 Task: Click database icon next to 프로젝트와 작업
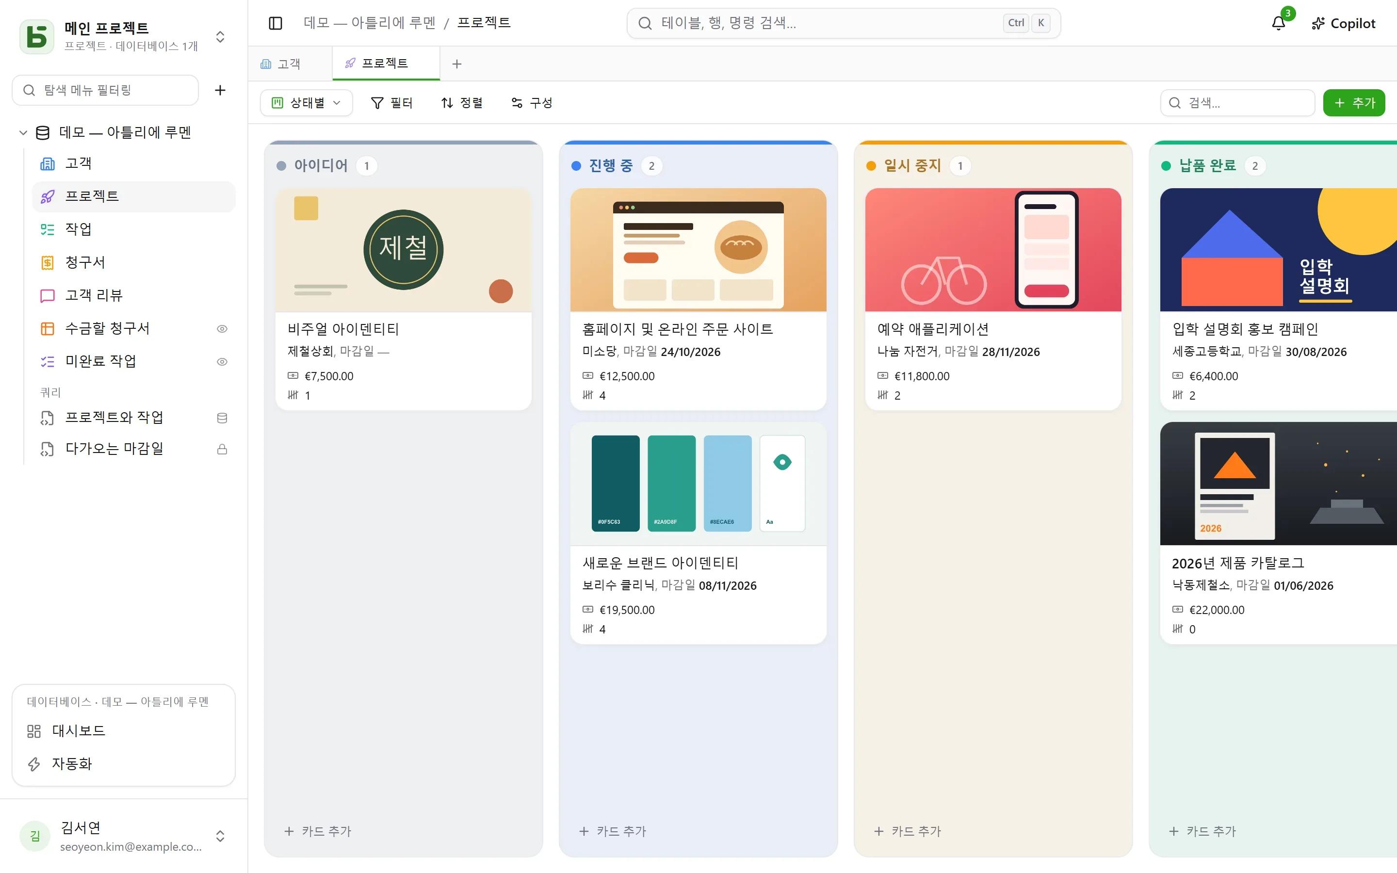pyautogui.click(x=222, y=418)
